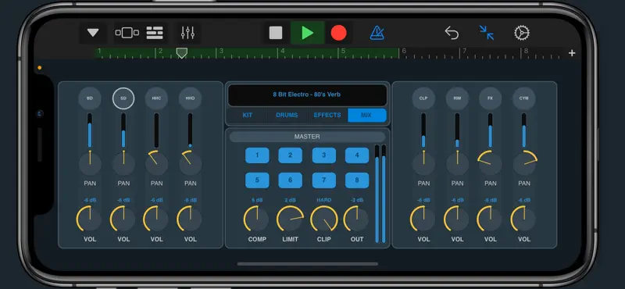
Task: Add a section with the plus icon
Action: click(x=572, y=53)
